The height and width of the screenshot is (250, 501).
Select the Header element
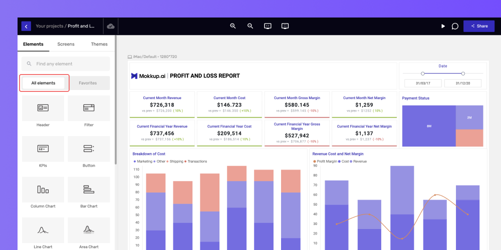43,112
